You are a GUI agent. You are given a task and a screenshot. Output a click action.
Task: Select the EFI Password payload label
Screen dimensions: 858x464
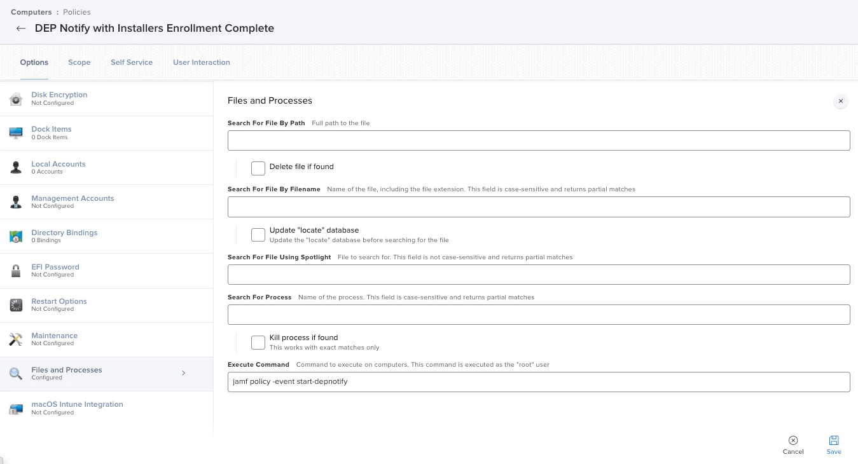click(x=55, y=267)
